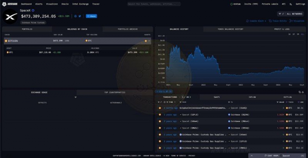This screenshot has width=308, height=158.
Task: Open the Exchange Usage filter funnel
Action: 76,97
